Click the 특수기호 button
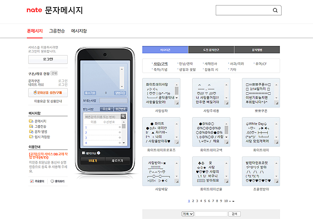313x222 pixels. coord(90,93)
